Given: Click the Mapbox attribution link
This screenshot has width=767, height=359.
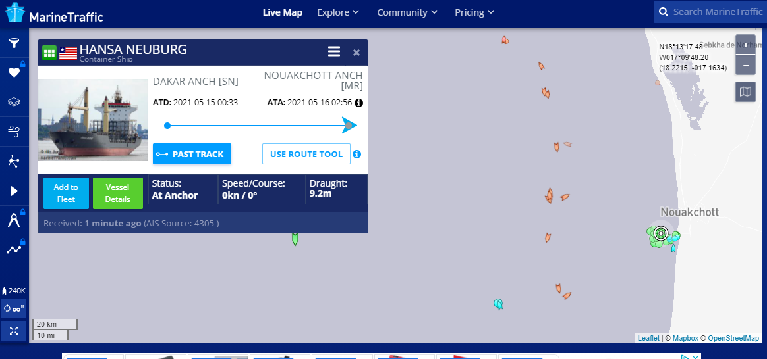Looking at the screenshot, I should click(x=685, y=338).
